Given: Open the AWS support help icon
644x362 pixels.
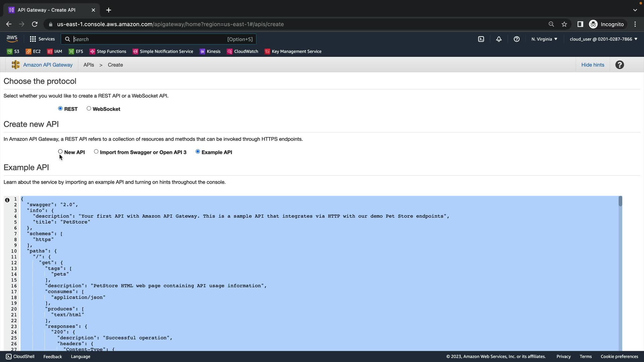Looking at the screenshot, I should [517, 39].
